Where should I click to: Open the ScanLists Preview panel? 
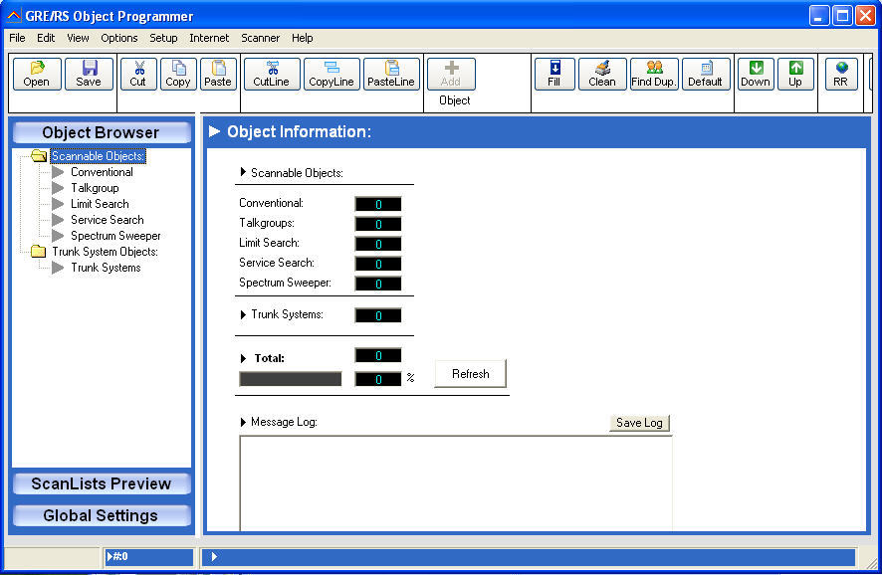(102, 483)
